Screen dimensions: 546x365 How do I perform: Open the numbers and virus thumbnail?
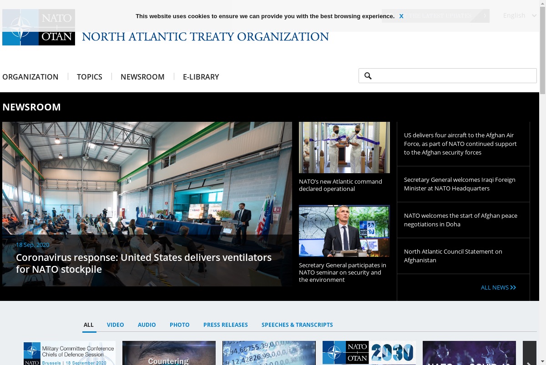(269, 353)
